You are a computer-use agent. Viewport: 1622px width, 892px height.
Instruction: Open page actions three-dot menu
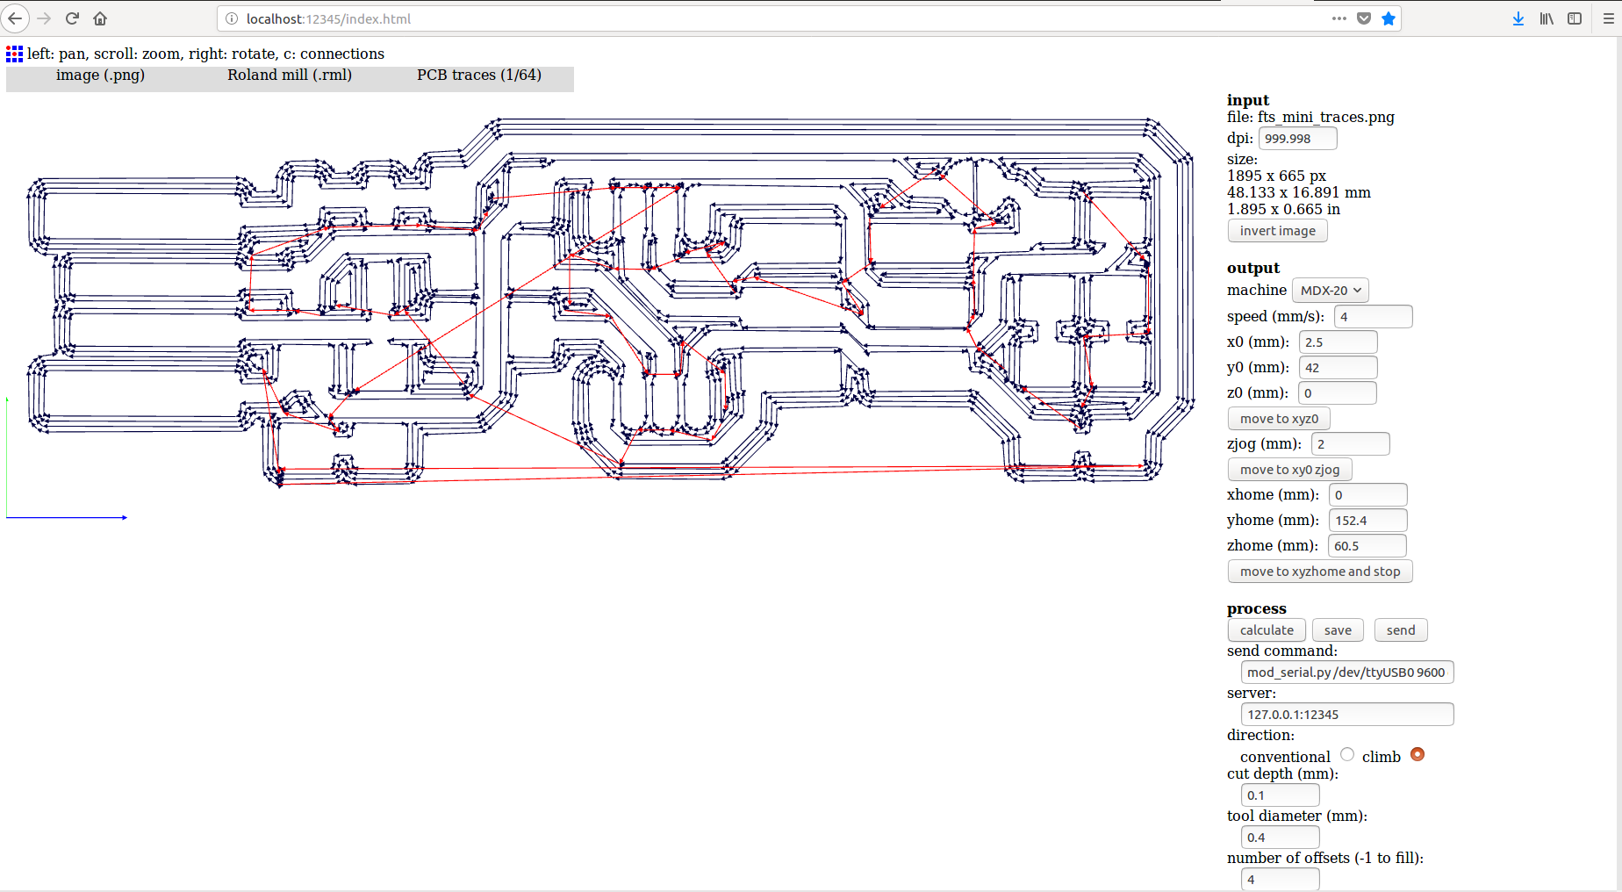[1339, 18]
